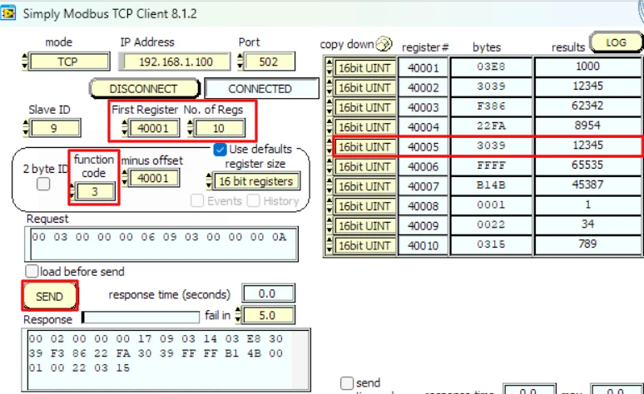Click register number cell 40003

[x=423, y=107]
